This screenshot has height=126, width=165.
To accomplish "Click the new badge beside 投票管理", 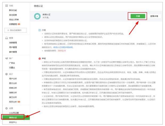I will (19, 24).
